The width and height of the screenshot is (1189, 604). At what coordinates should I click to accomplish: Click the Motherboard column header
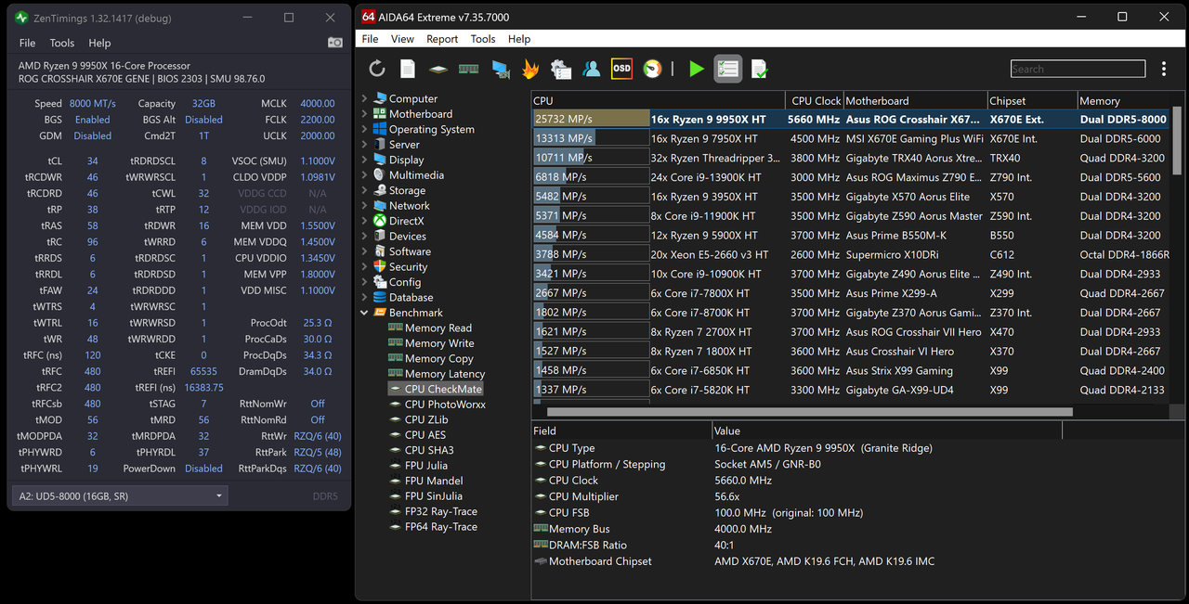pyautogui.click(x=914, y=100)
